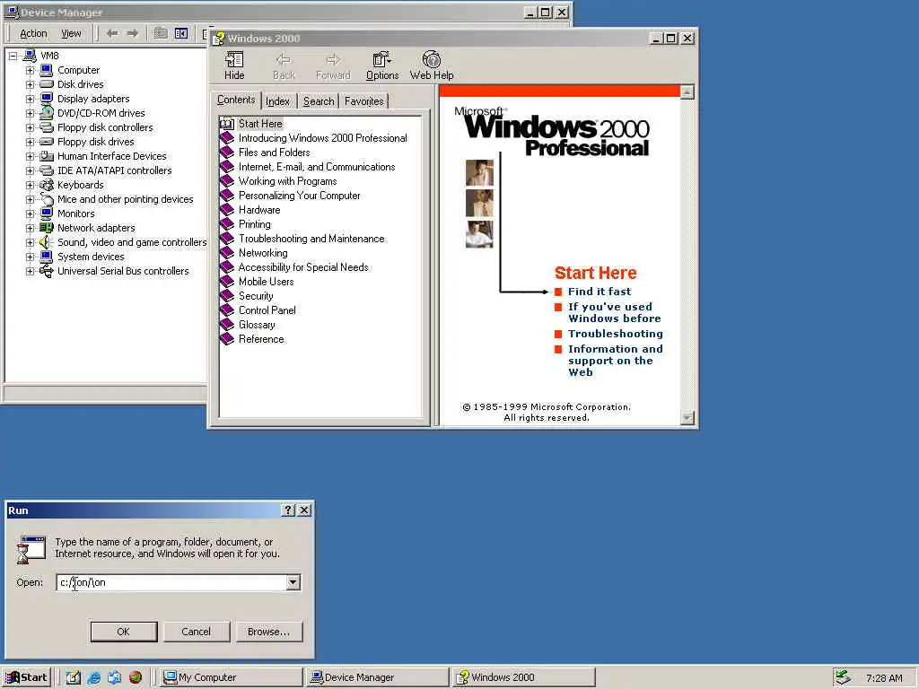Open the View menu in Device Manager

pyautogui.click(x=72, y=33)
